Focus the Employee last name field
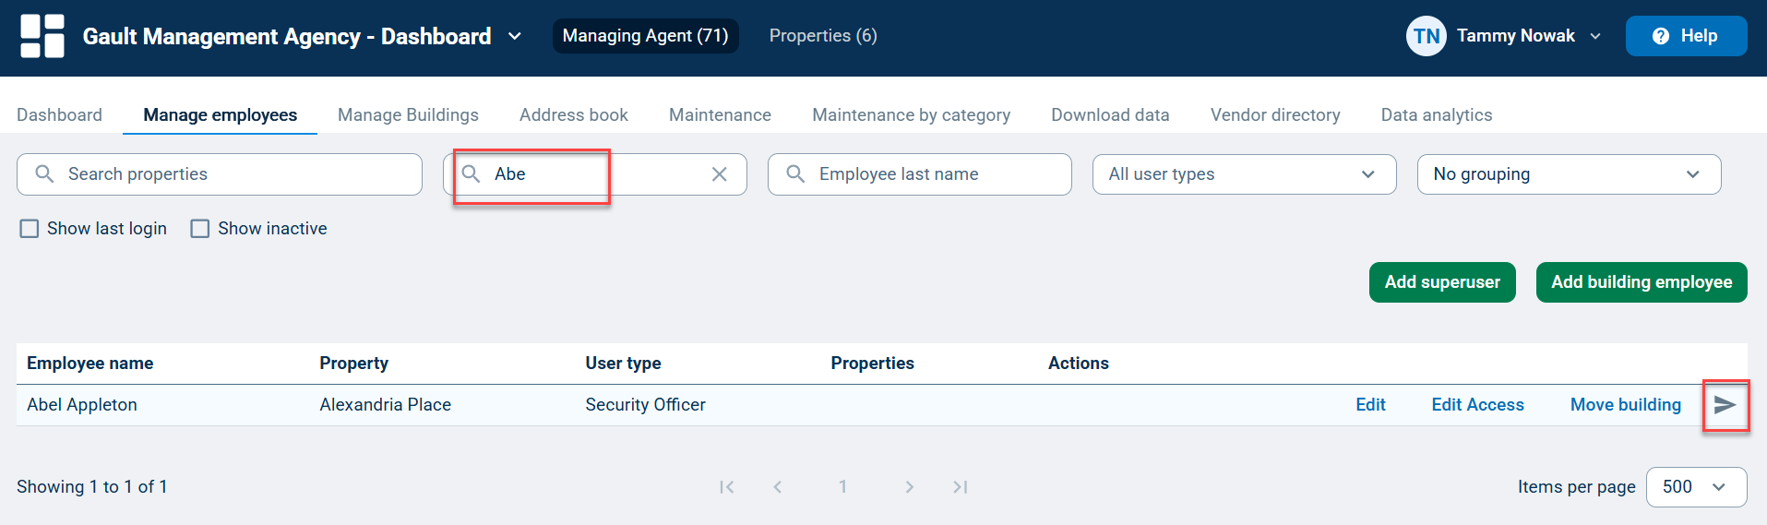This screenshot has width=1767, height=525. tap(920, 174)
